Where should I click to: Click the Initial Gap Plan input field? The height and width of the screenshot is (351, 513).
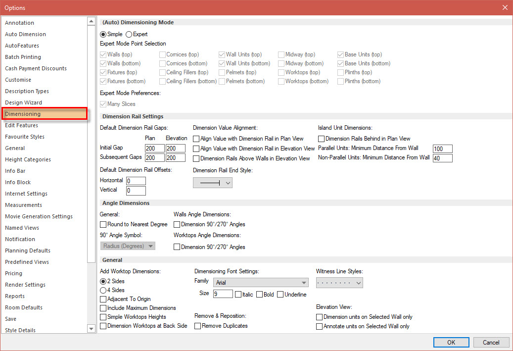[154, 148]
